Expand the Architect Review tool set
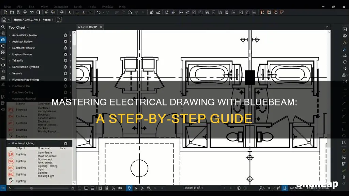The height and width of the screenshot is (196, 349). (x=9, y=42)
